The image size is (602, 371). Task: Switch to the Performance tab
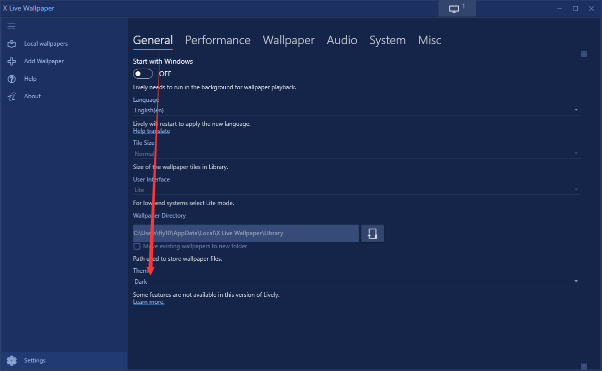click(218, 41)
